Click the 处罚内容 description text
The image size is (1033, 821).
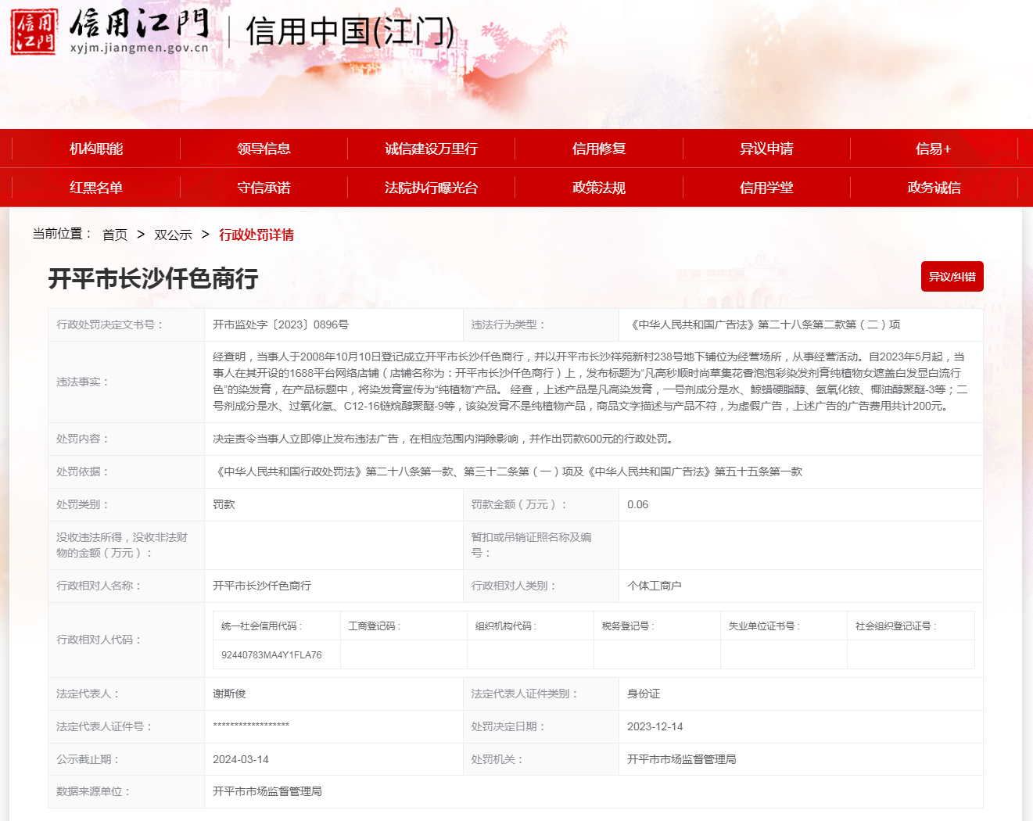(x=445, y=439)
